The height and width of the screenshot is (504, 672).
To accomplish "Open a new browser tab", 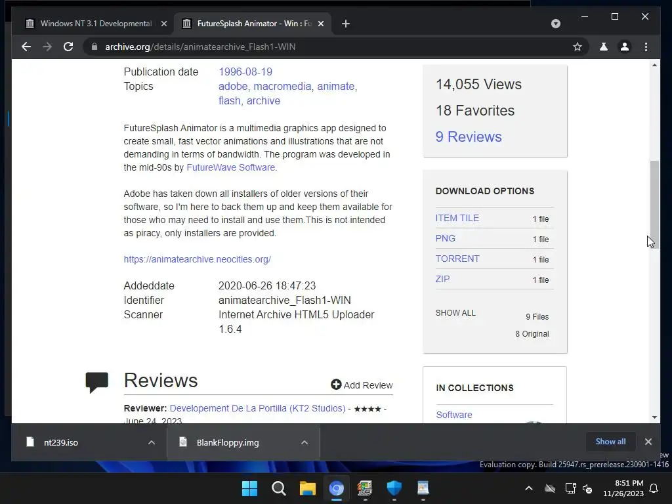I will pyautogui.click(x=345, y=24).
